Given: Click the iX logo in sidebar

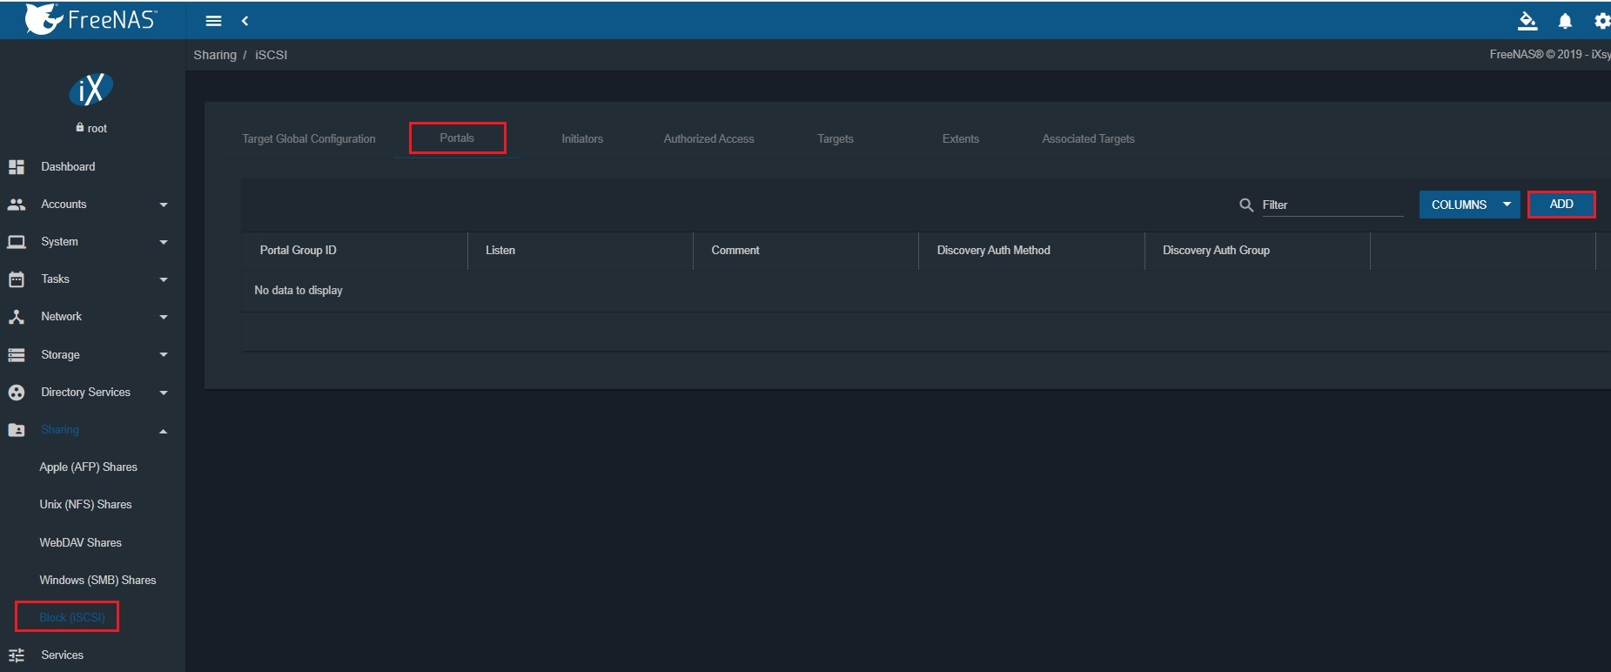Looking at the screenshot, I should tap(91, 89).
